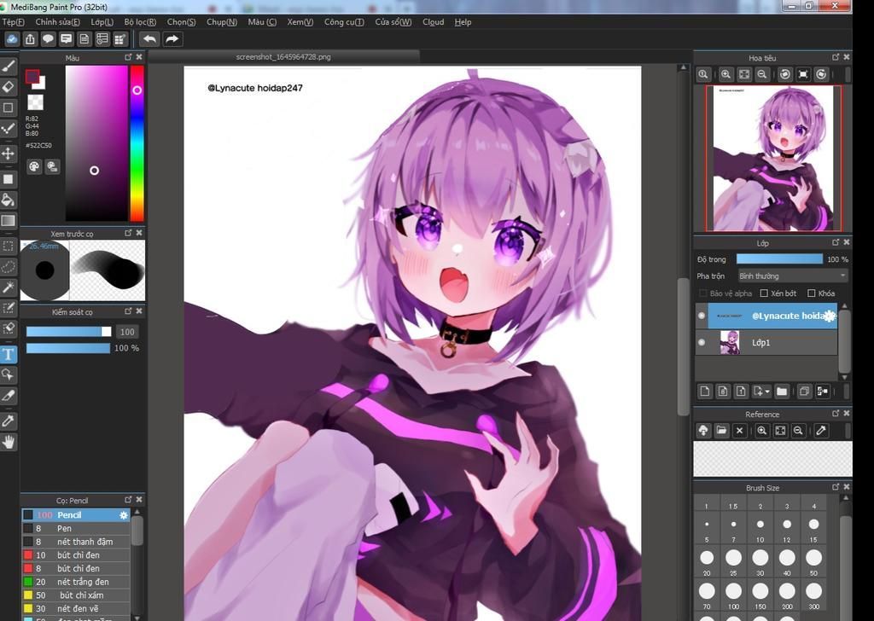Click the brush size slider in Kiểm soát cọ
This screenshot has width=874, height=621.
tap(68, 332)
